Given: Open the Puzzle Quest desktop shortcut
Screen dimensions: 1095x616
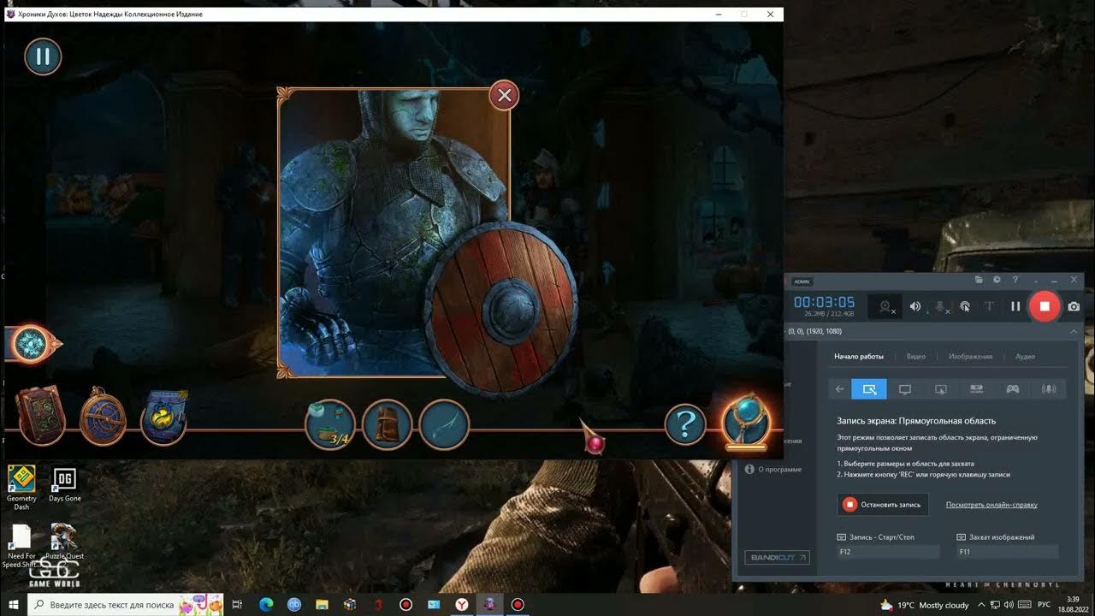Looking at the screenshot, I should (x=64, y=542).
